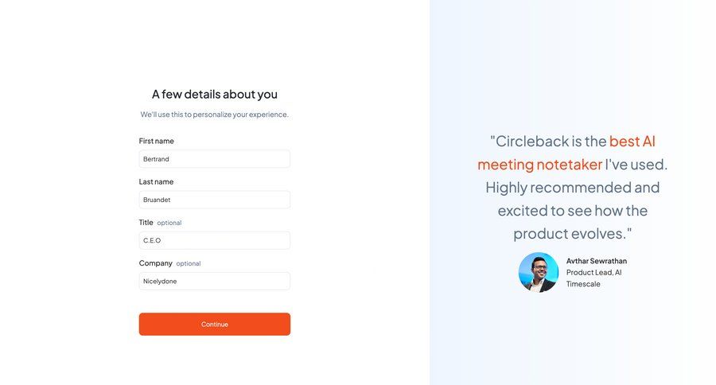Click the "product evolves." quote ending
Screen dimensions: 716x385
[x=573, y=234]
